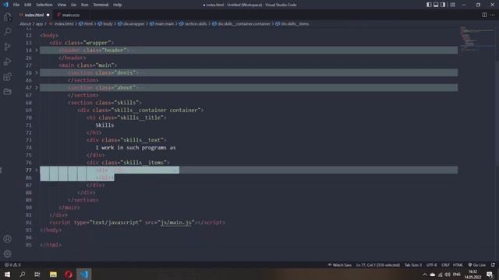Screen dimensions: 499x280
Task: Open the Go menu
Action: pyautogui.click(x=73, y=5)
